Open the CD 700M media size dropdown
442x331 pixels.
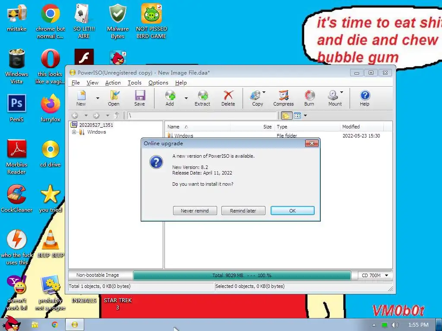click(375, 275)
